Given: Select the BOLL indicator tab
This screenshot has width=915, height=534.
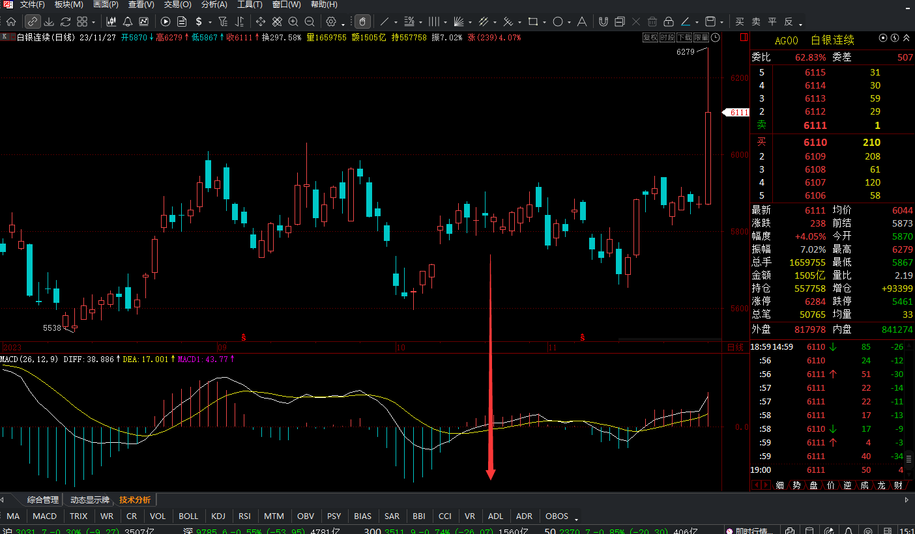Looking at the screenshot, I should coord(188,516).
